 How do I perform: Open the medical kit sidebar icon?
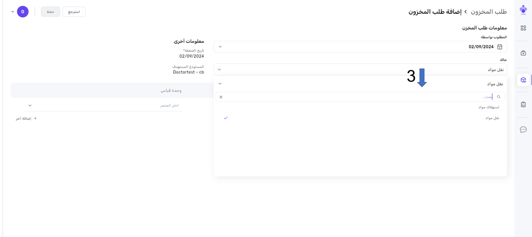(523, 53)
